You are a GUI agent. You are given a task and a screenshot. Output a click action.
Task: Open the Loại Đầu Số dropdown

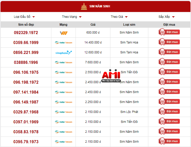click(24, 17)
